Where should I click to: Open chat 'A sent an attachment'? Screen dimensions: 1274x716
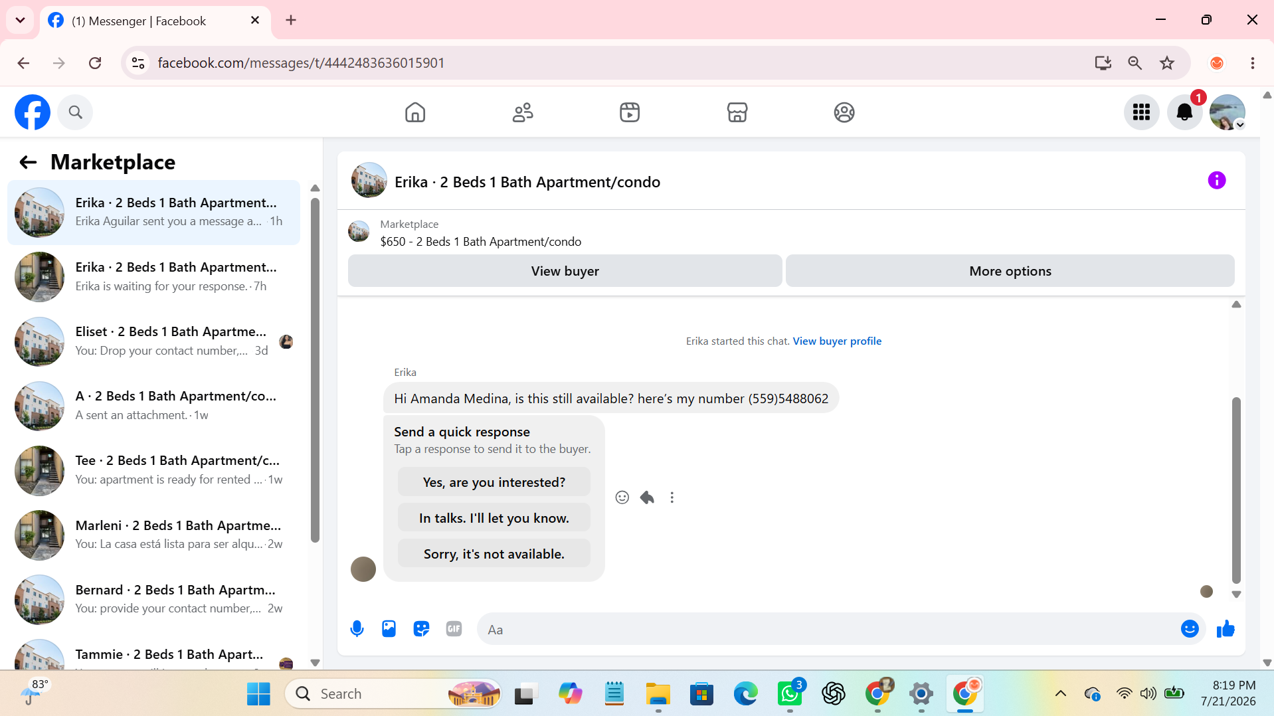(153, 406)
